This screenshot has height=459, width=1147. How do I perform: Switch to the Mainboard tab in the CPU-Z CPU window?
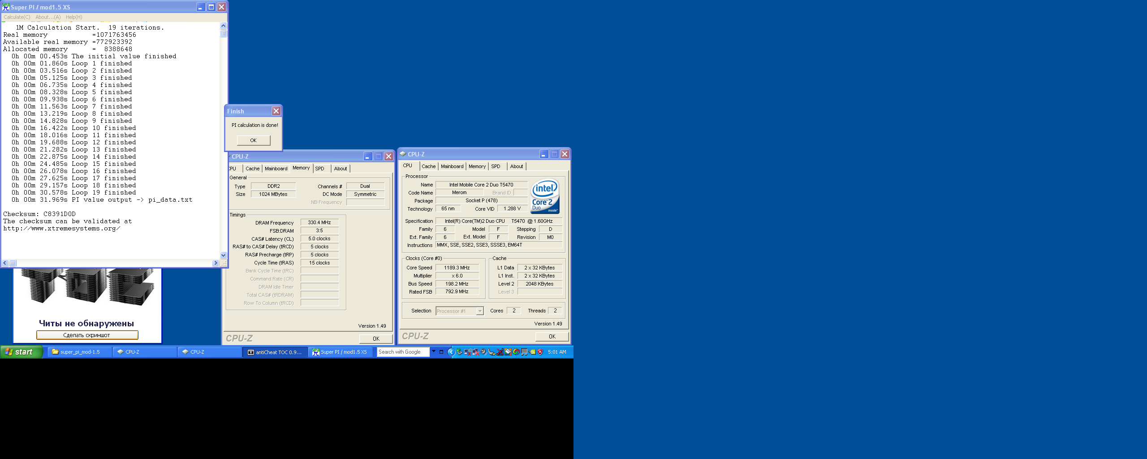[452, 166]
